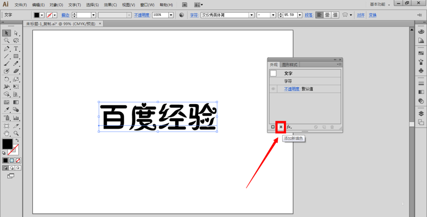Image resolution: width=427 pixels, height=217 pixels.
Task: Select the Type tool
Action: [x=16, y=49]
